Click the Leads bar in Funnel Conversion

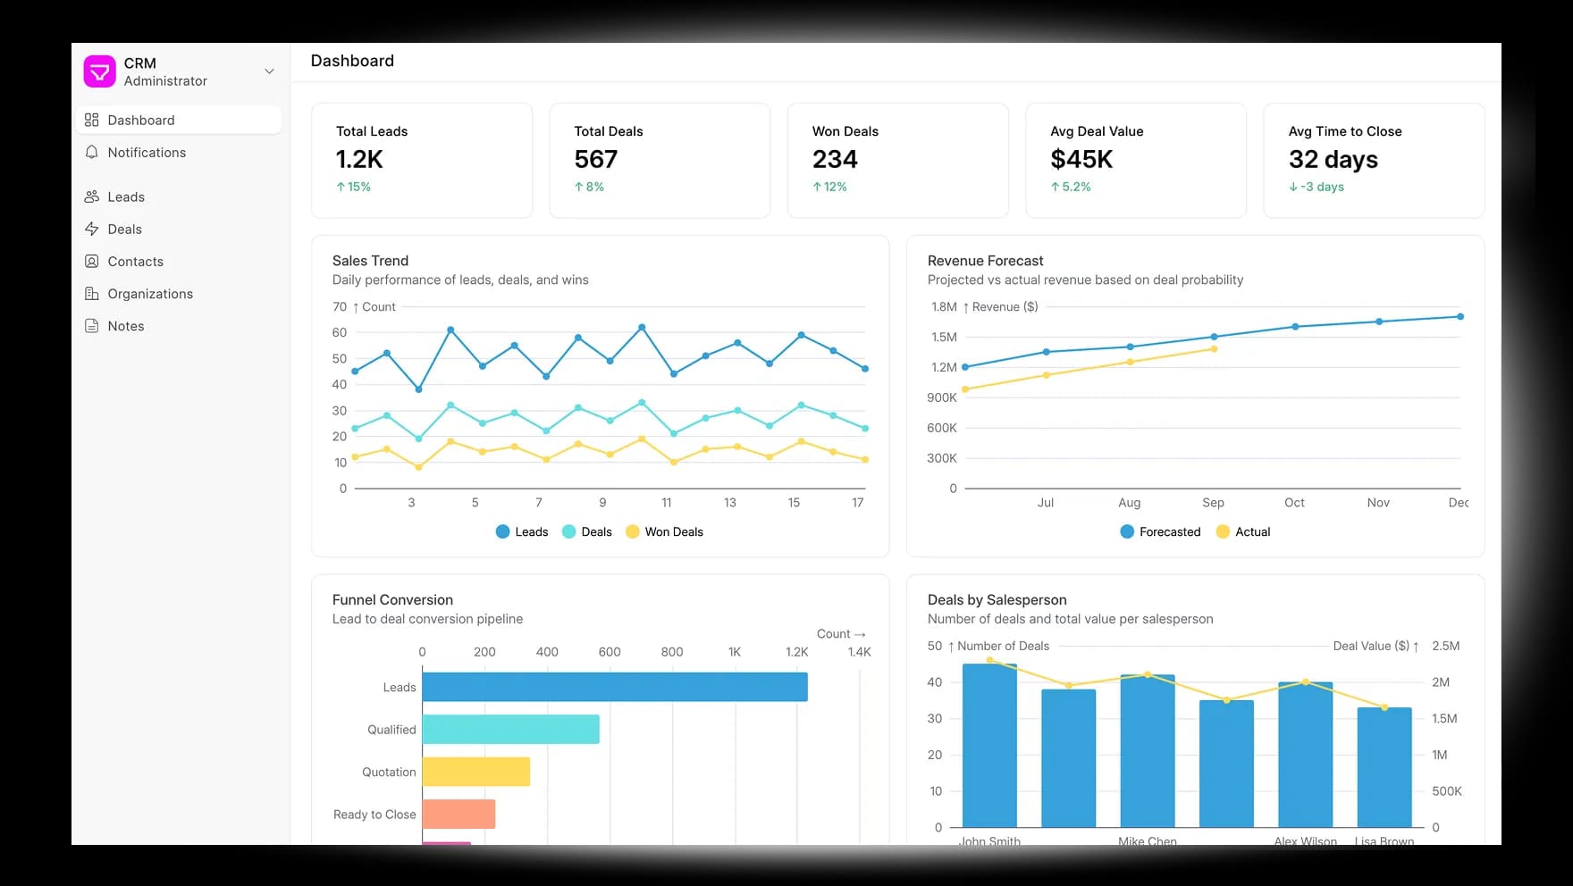615,687
